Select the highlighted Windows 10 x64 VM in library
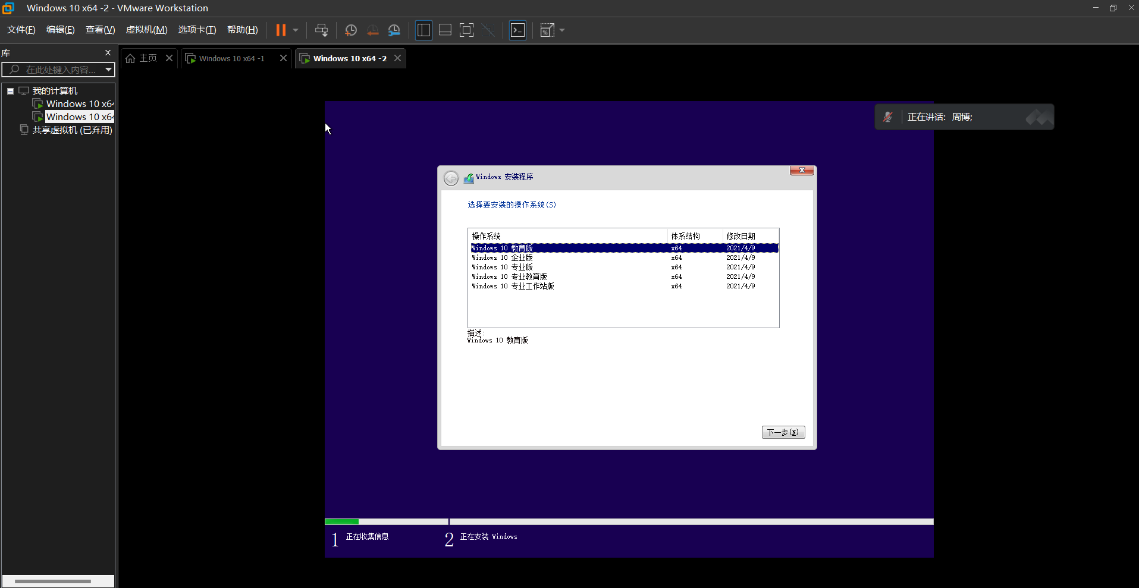 [x=80, y=117]
